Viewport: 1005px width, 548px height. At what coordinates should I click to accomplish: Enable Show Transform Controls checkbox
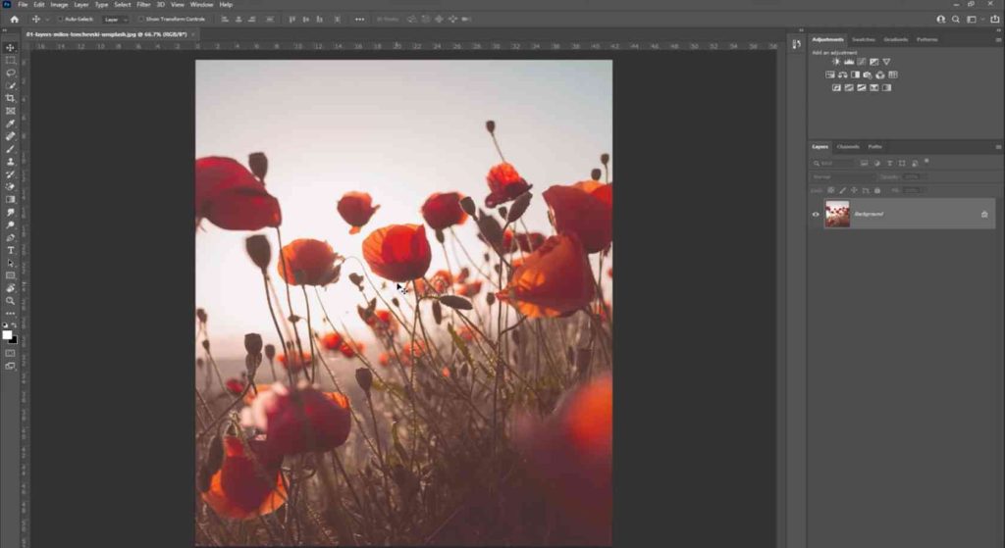[x=141, y=20]
